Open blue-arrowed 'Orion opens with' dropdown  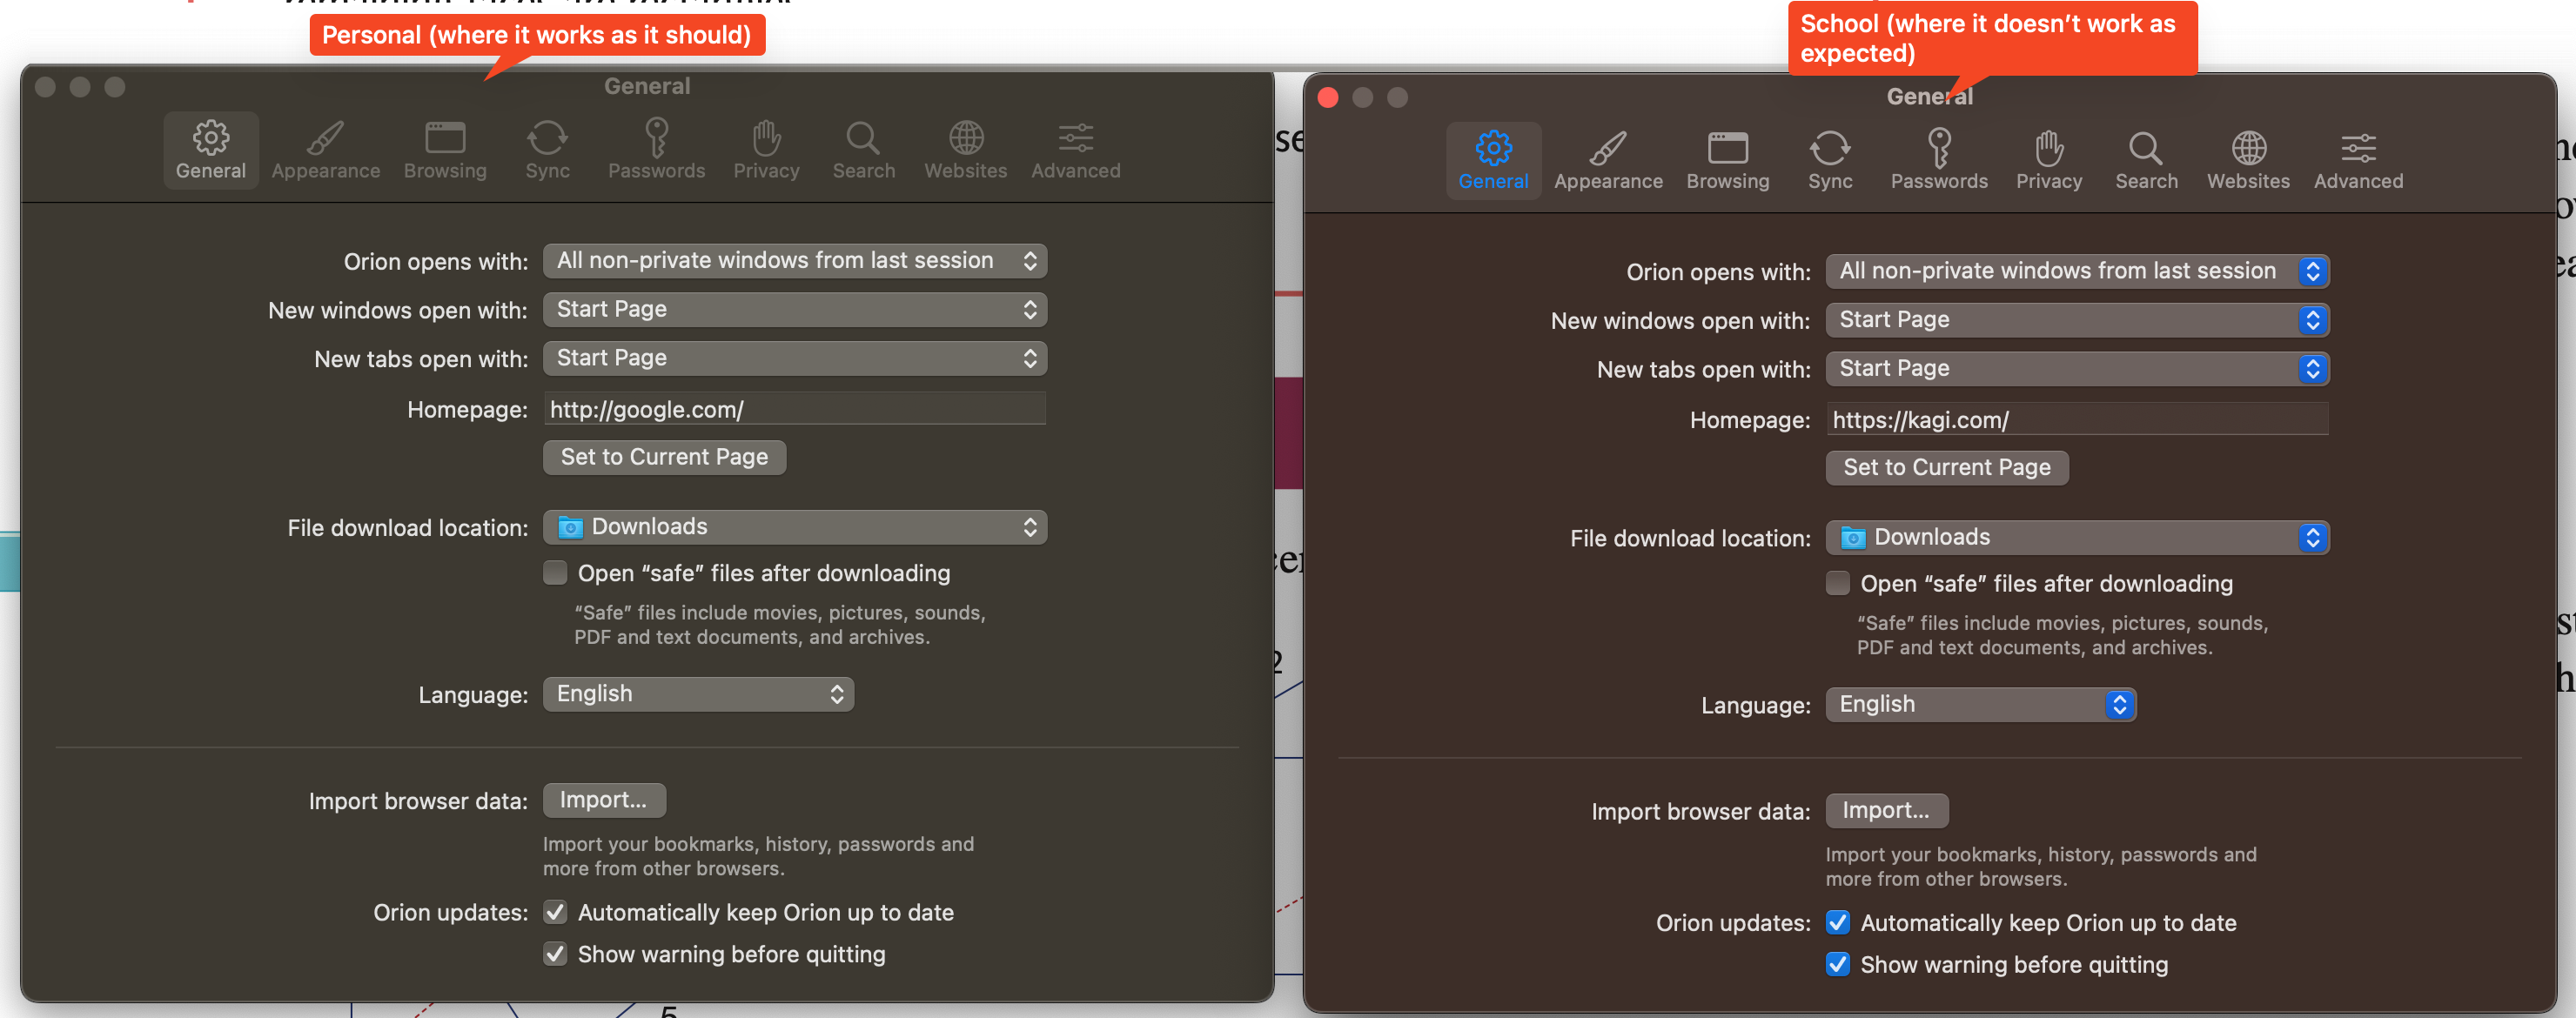(x=2076, y=271)
